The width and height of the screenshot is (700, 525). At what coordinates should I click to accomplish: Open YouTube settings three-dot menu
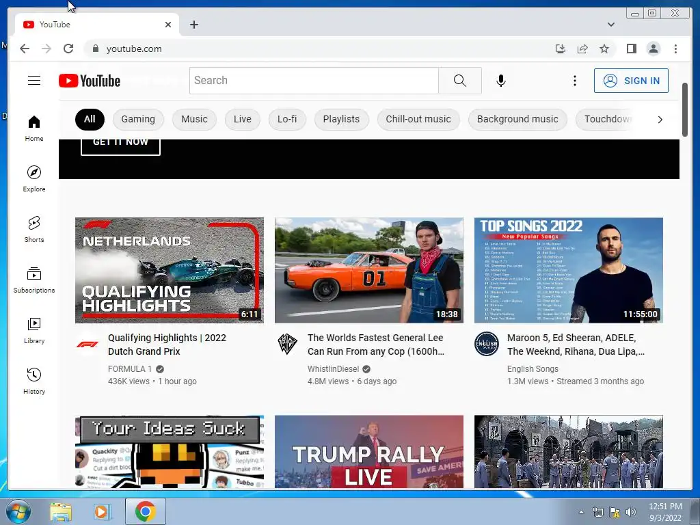[574, 81]
